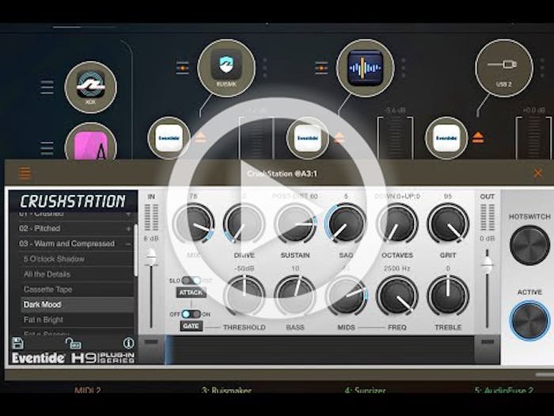
Task: Open the Ruismaker instrument node
Action: 226,68
